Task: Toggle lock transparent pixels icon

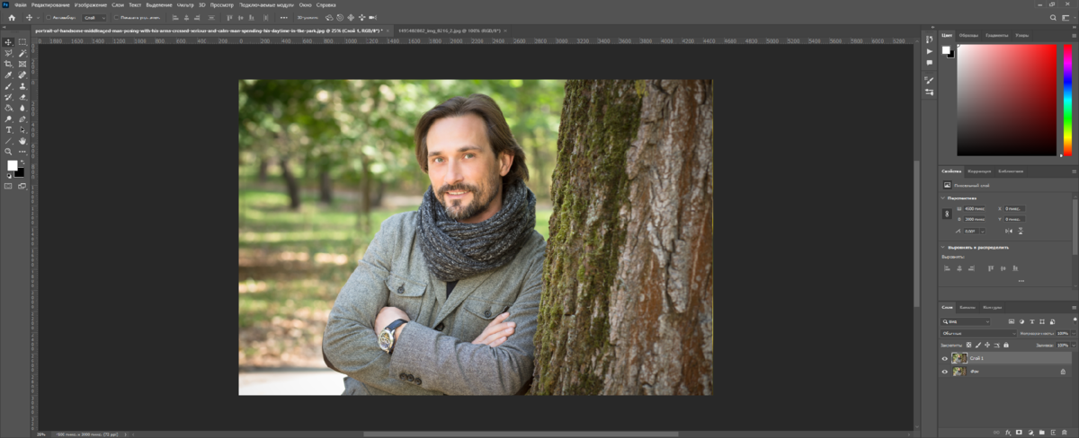Action: coord(968,345)
